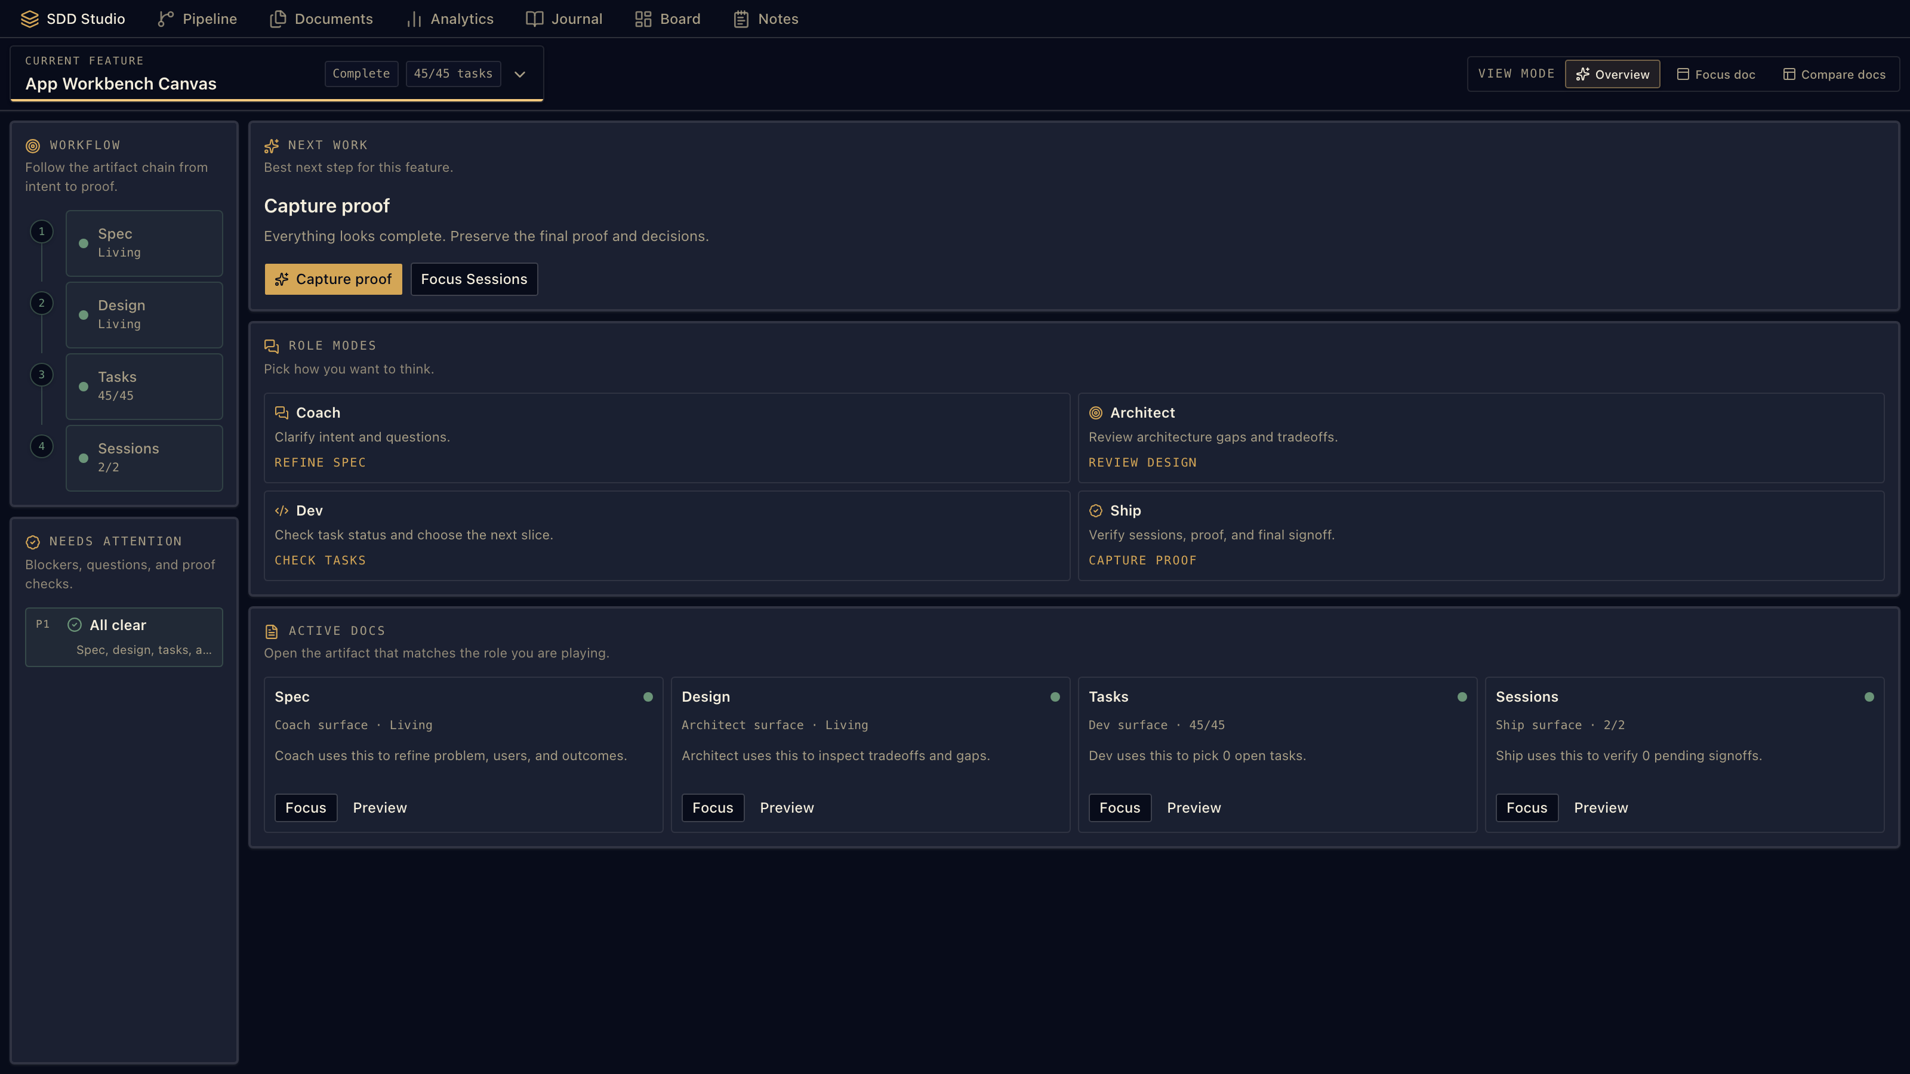Click the REVIEW DESIGN action link
The image size is (1910, 1074).
coord(1142,462)
